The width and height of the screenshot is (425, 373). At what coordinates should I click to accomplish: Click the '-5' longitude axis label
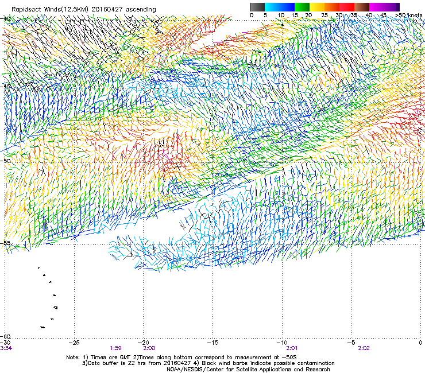click(x=351, y=343)
